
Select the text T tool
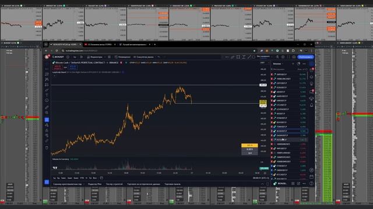[x=47, y=95]
